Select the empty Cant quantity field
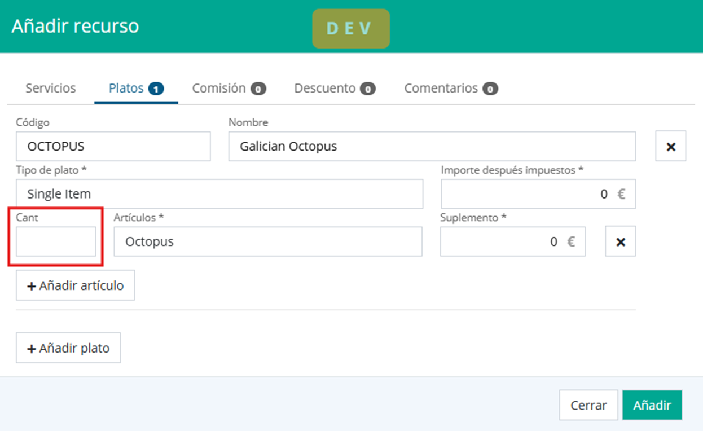Image resolution: width=703 pixels, height=431 pixels. (56, 241)
